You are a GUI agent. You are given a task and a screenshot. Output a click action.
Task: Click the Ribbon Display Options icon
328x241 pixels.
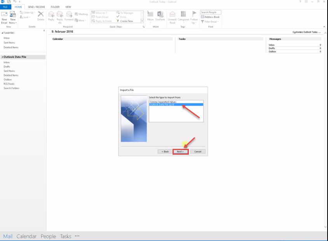306,2
